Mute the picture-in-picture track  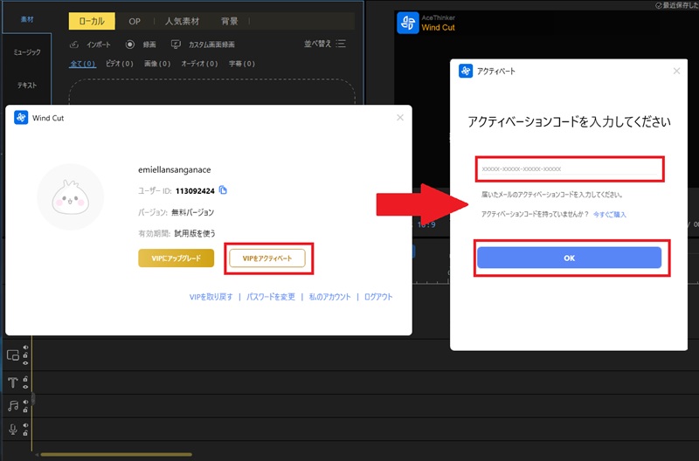[26, 347]
